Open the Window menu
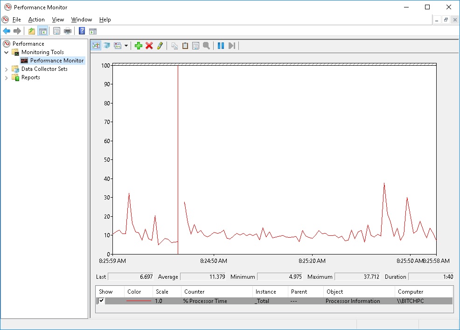The height and width of the screenshot is (330, 460). pyautogui.click(x=82, y=20)
